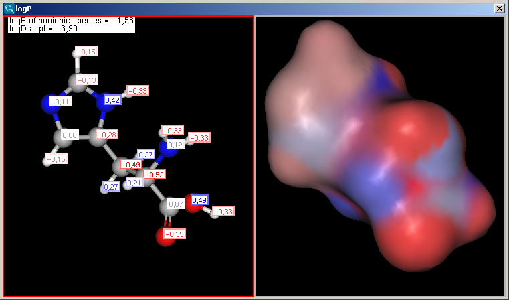Viewport: 509px width, 300px height.
Task: Click the -0,52 value label
Action: 155,174
